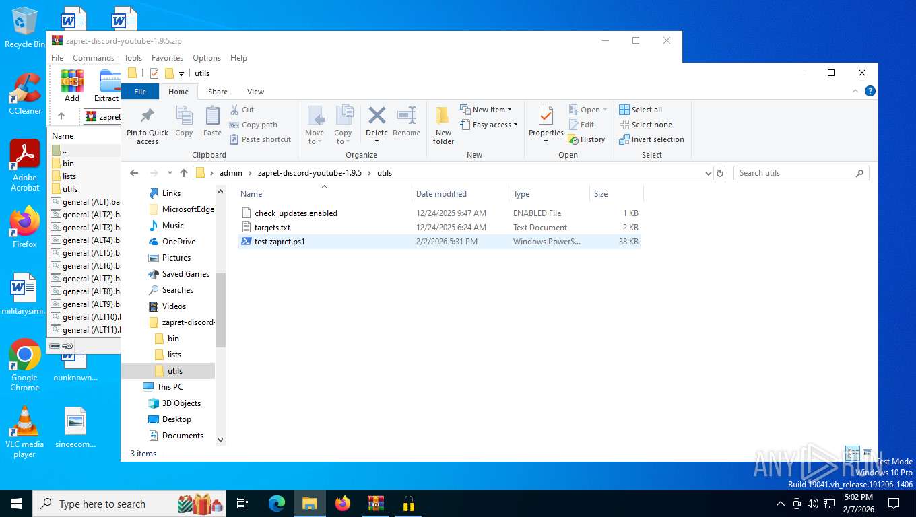Collapse the ribbon with the chevron
Image resolution: width=916 pixels, height=517 pixels.
click(857, 91)
